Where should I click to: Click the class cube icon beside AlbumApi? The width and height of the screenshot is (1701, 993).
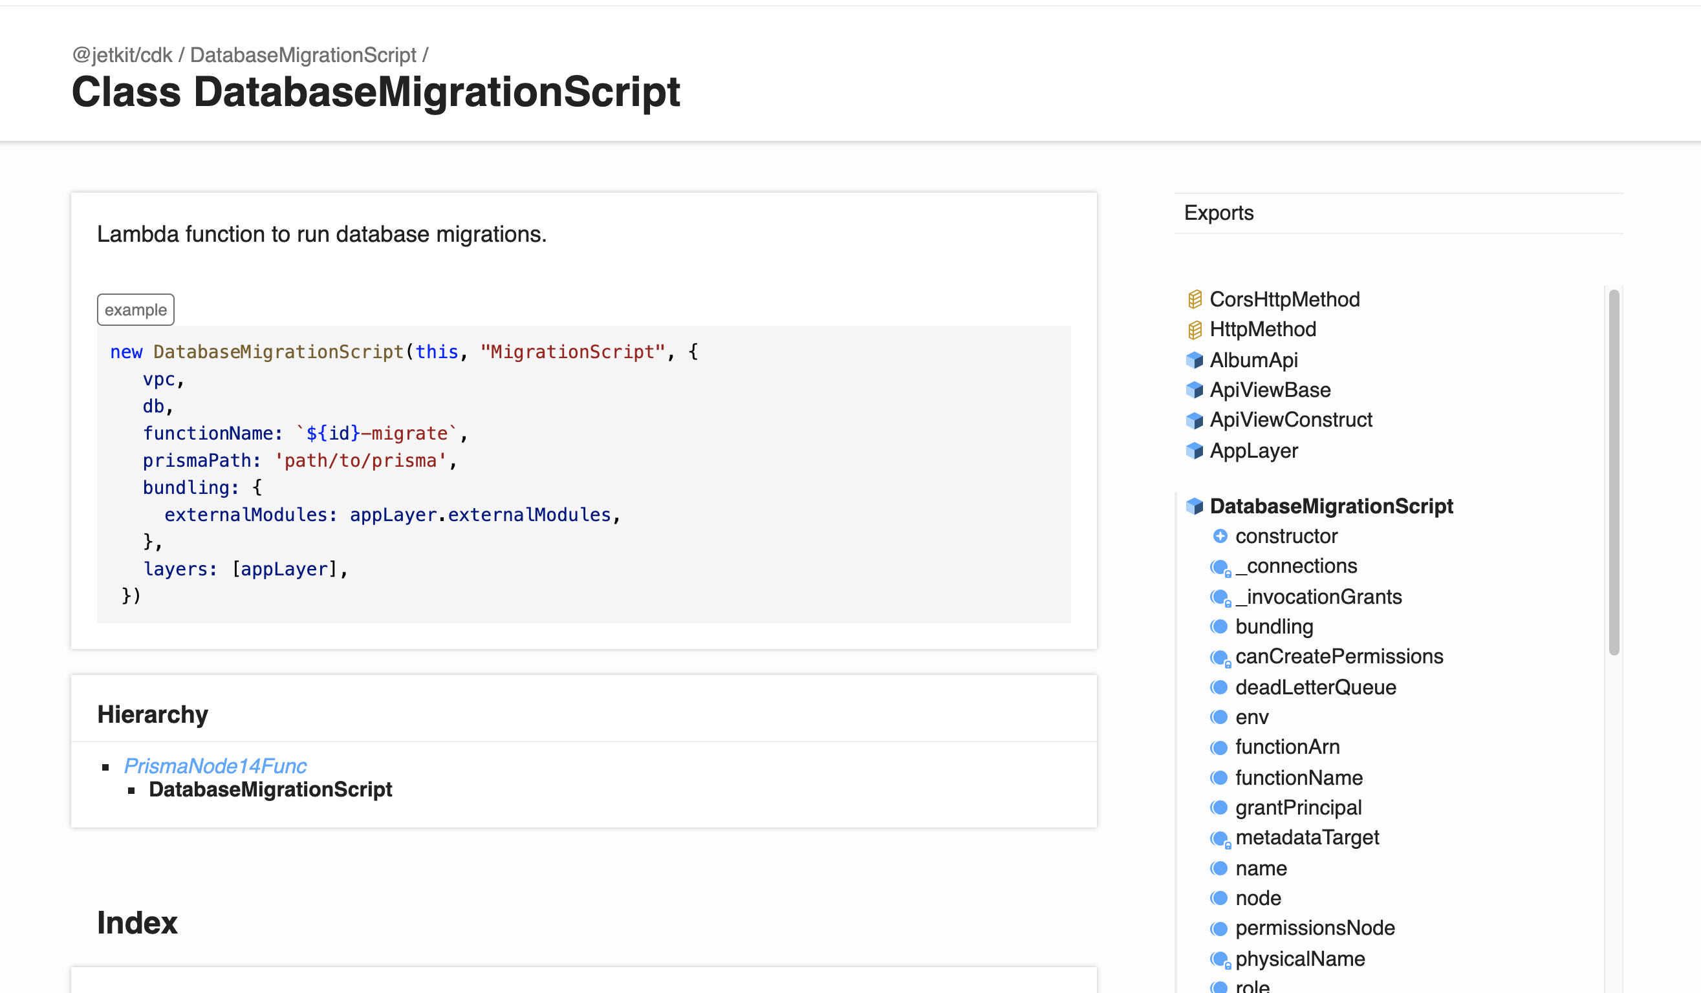[1195, 359]
